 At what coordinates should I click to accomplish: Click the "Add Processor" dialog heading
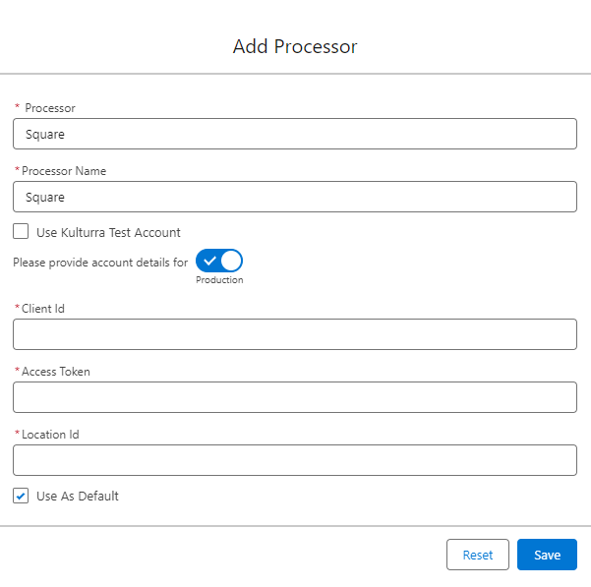coord(295,46)
